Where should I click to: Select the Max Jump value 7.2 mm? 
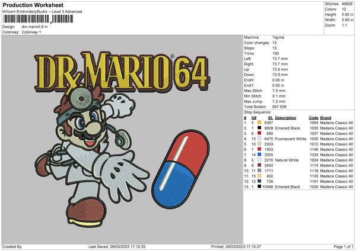coord(279,101)
